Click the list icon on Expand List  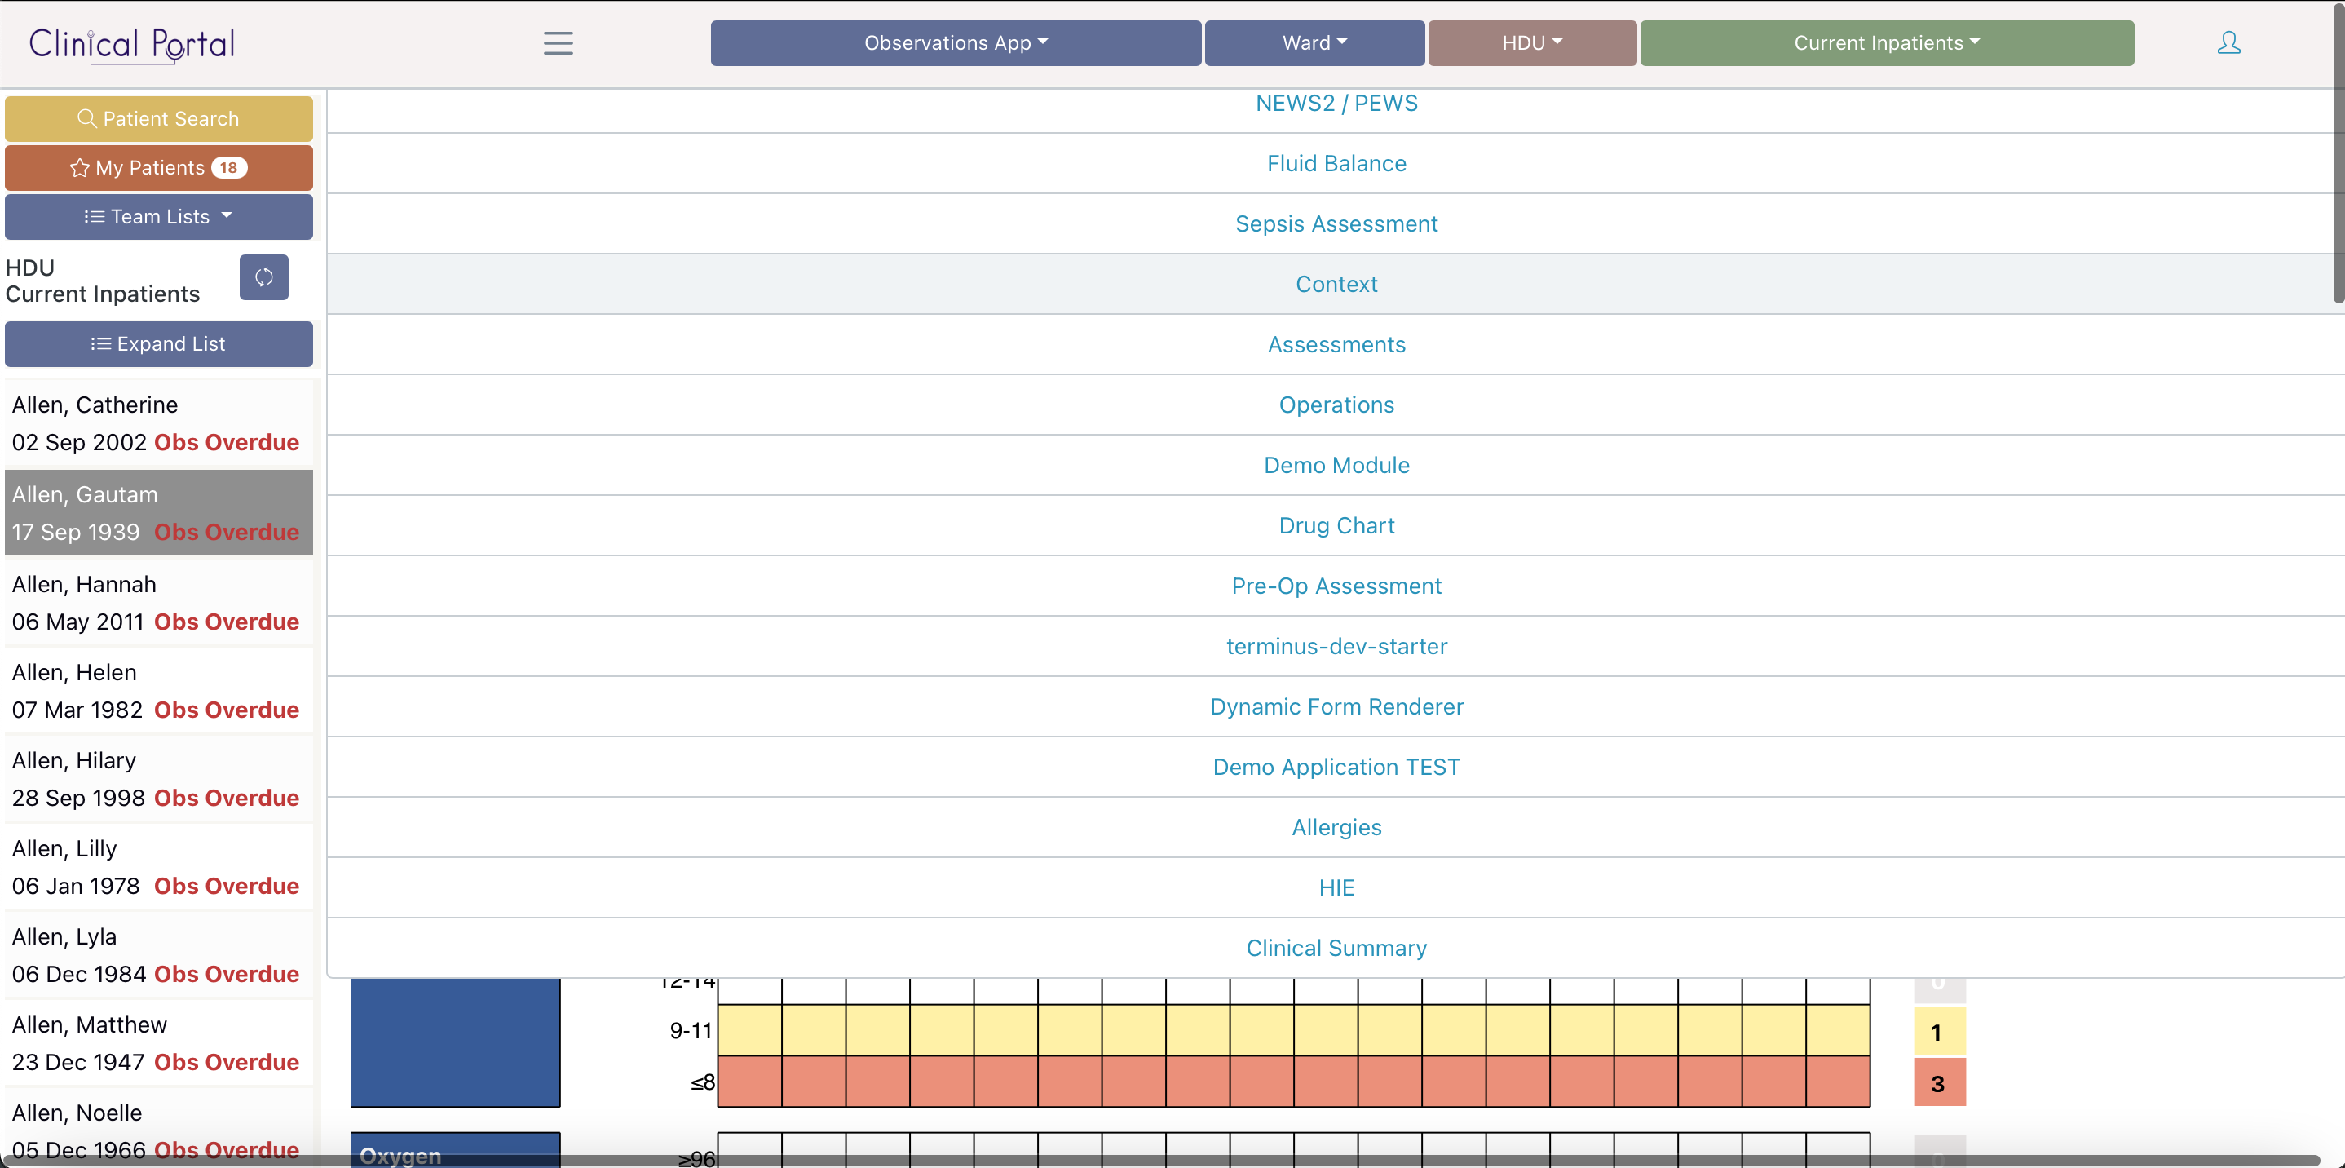pyautogui.click(x=100, y=344)
